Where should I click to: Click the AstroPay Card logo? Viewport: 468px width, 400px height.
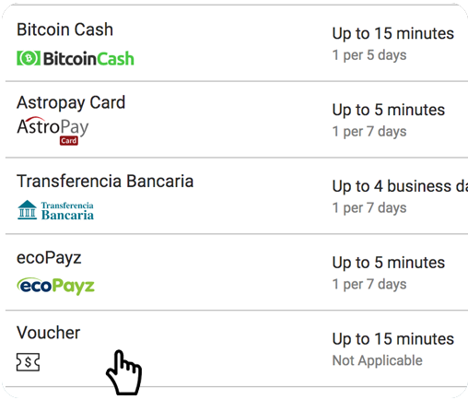tap(53, 131)
